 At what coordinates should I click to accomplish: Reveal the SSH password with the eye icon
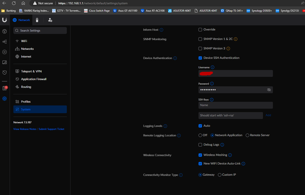tap(269, 90)
